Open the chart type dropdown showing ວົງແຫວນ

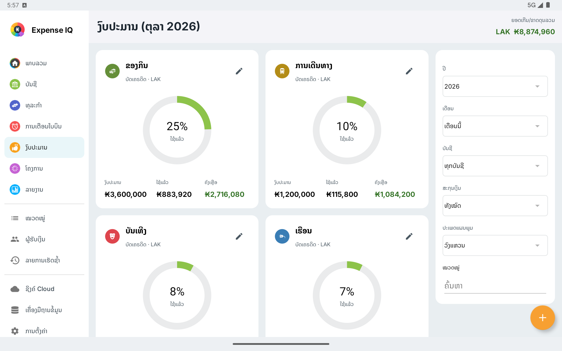(495, 245)
